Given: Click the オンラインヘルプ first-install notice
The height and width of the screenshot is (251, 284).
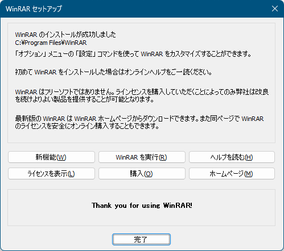Looking at the screenshot, I should coord(113,72).
